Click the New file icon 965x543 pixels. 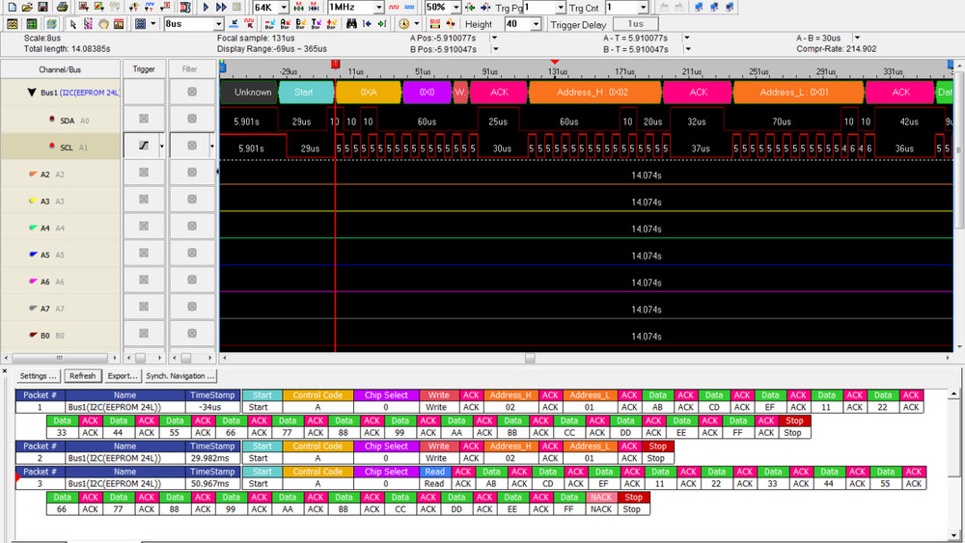12,8
